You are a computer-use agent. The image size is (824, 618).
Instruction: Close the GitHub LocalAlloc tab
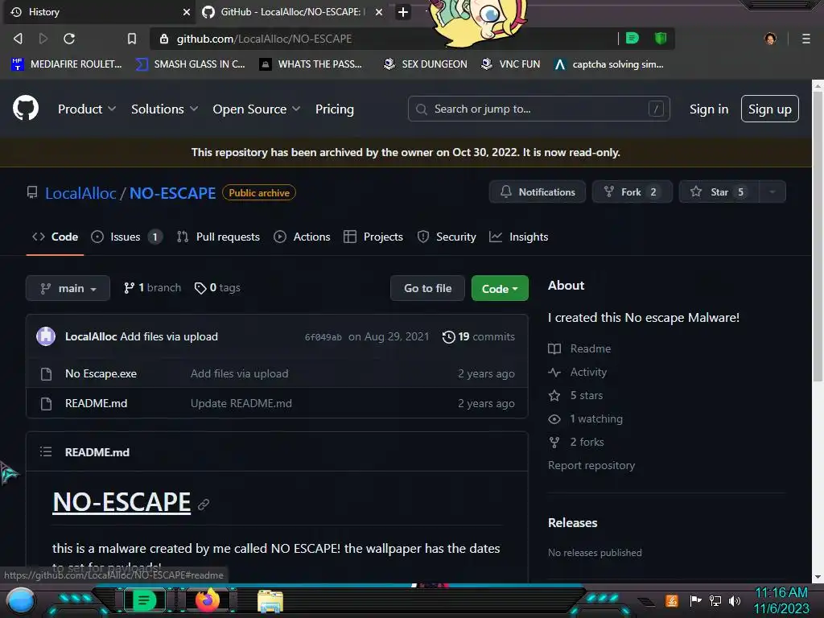click(379, 11)
